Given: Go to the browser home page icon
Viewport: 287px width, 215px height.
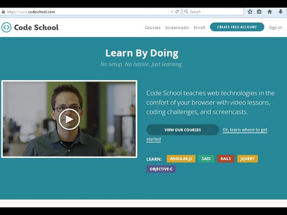Looking at the screenshot, I should point(270,11).
